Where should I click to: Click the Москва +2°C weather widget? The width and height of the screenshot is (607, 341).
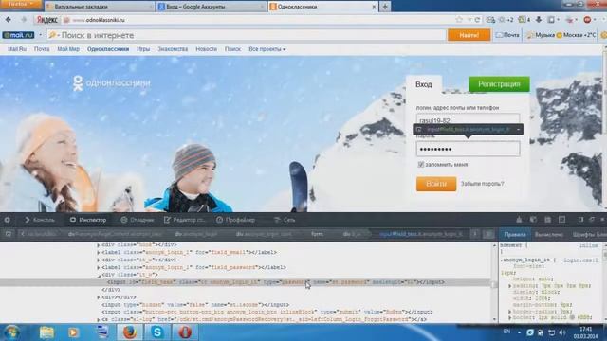coord(576,35)
